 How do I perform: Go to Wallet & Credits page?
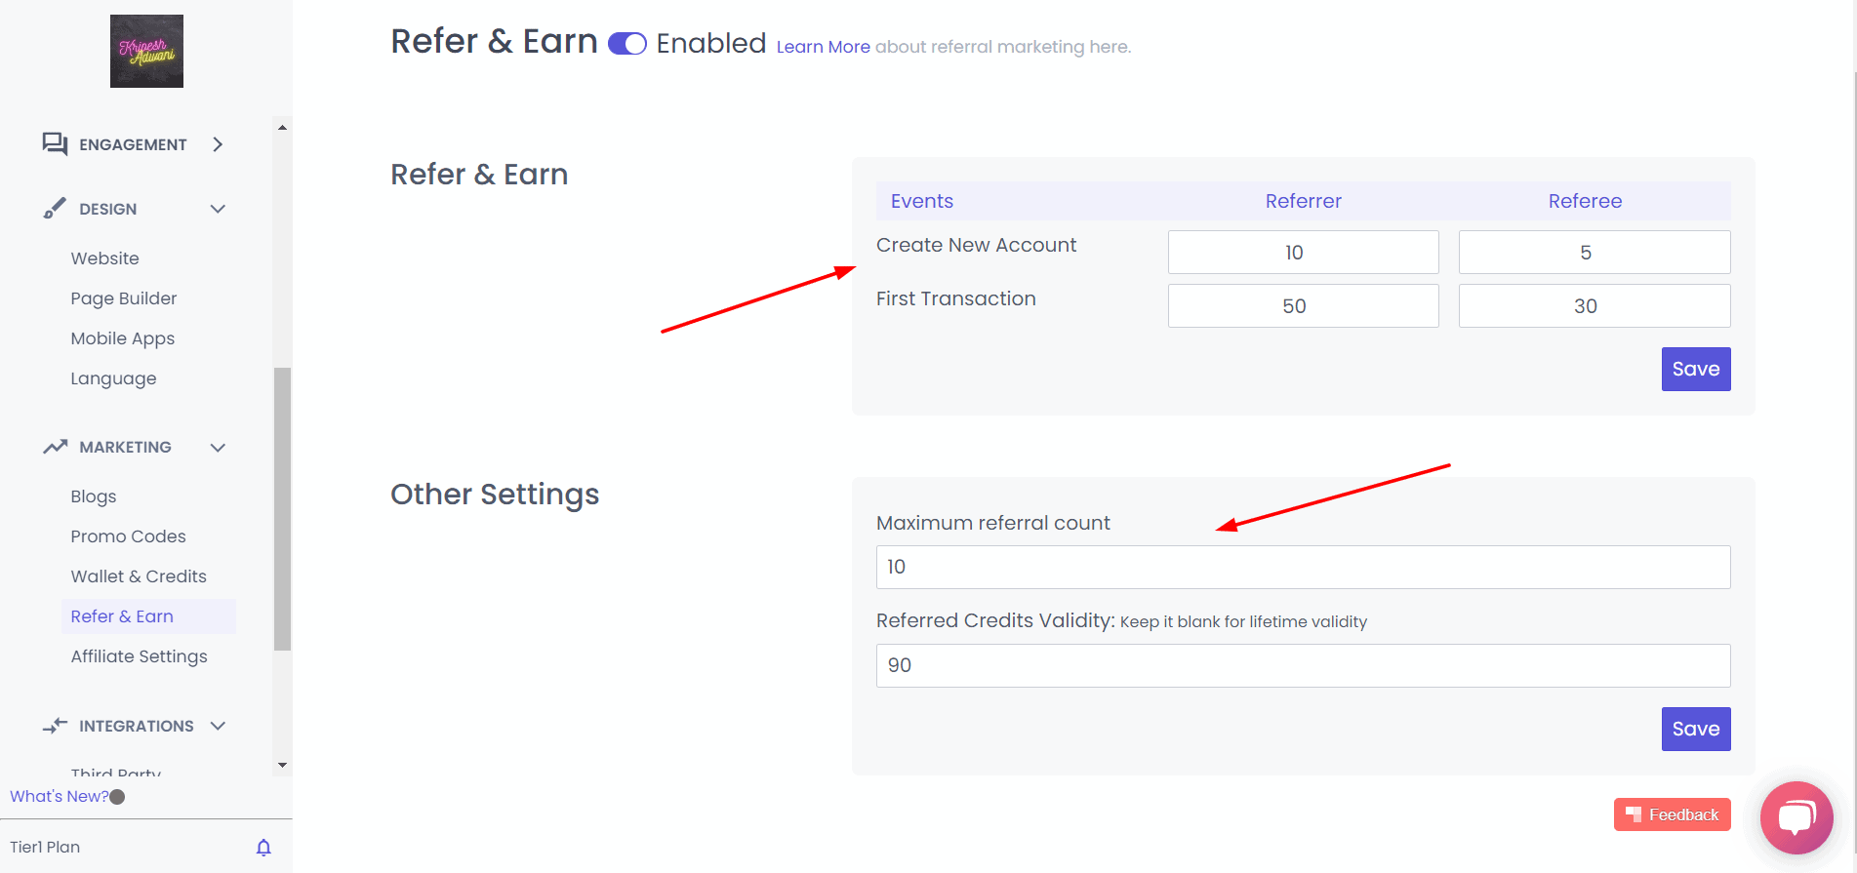[x=139, y=576]
